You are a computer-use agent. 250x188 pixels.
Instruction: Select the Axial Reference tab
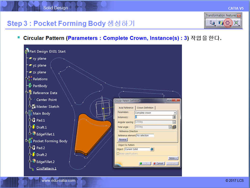(126, 108)
